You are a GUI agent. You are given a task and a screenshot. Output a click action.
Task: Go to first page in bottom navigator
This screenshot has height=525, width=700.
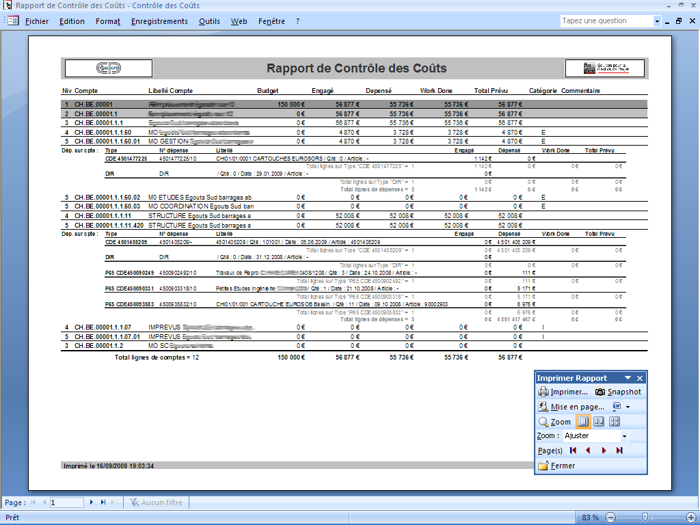coord(33,502)
